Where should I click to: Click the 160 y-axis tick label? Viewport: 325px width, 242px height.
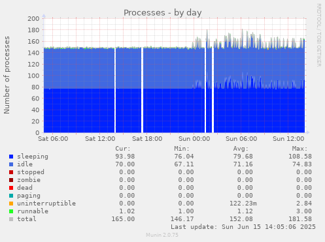point(33,42)
